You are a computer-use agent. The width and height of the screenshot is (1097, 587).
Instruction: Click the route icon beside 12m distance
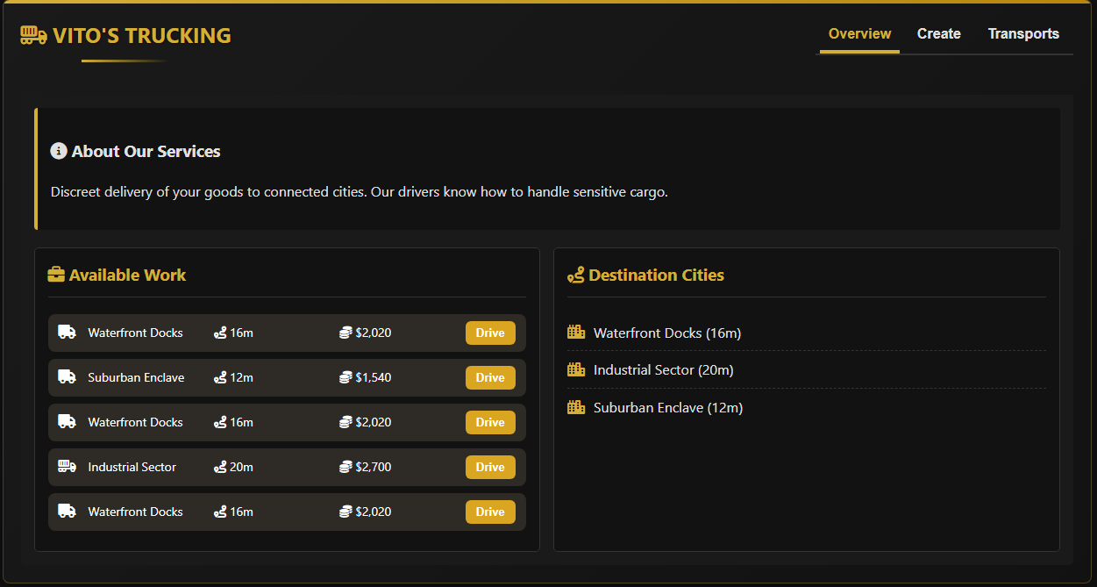coord(220,377)
